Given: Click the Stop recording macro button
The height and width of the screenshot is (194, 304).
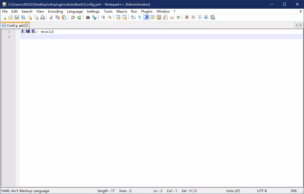Looking at the screenshot, I should 193,17.
